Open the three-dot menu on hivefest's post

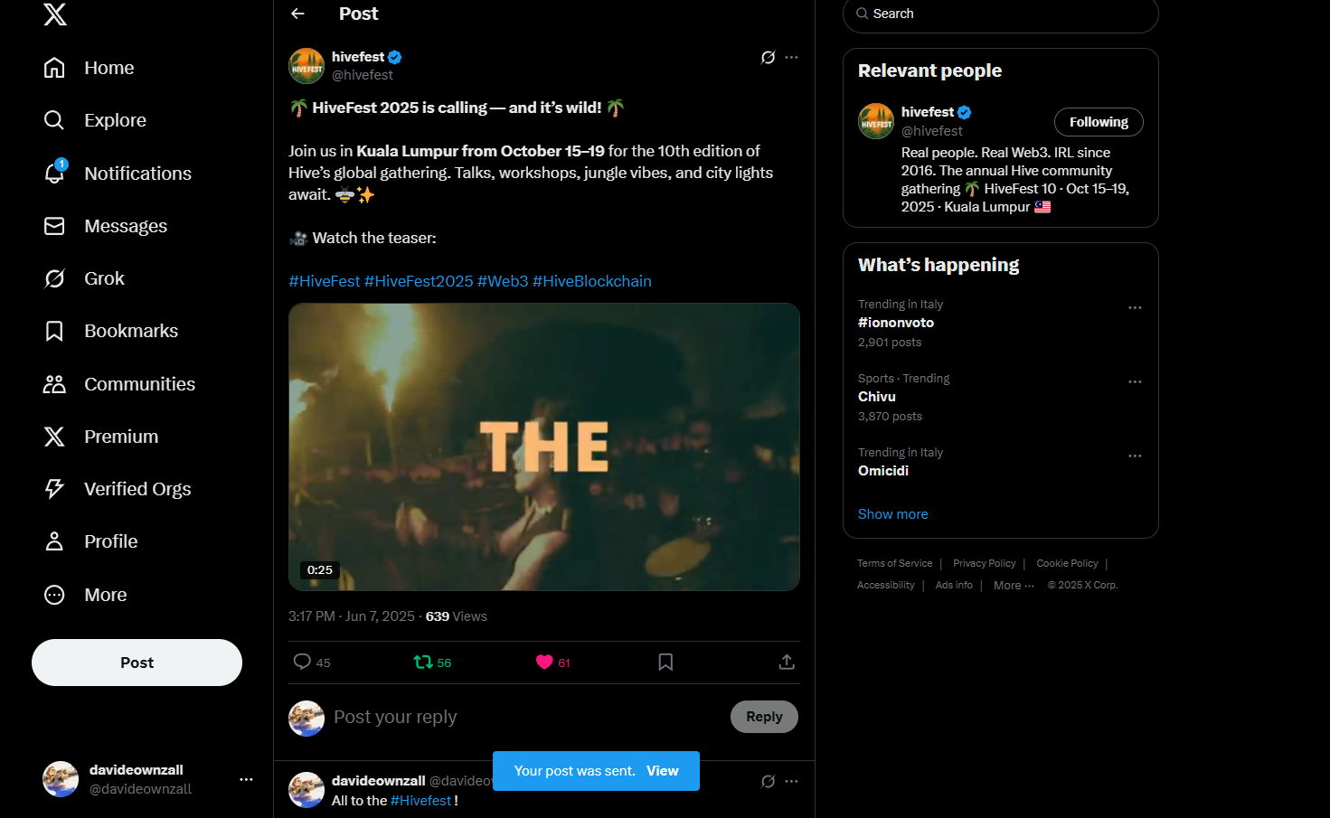coord(792,57)
